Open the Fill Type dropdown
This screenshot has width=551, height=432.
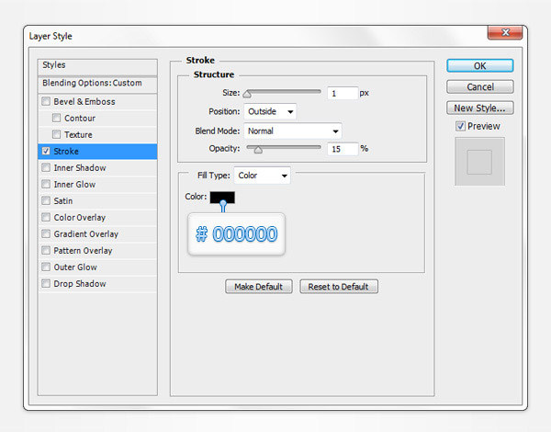[x=262, y=175]
